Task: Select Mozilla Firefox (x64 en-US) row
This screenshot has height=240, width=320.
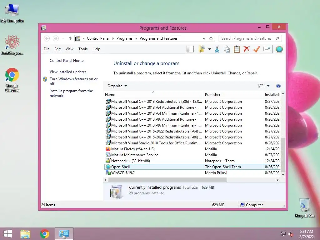Action: (x=192, y=149)
